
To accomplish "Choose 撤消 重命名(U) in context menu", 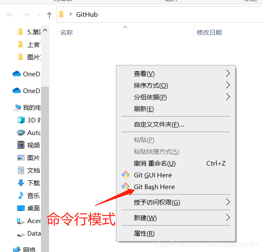I will pyautogui.click(x=176, y=163).
